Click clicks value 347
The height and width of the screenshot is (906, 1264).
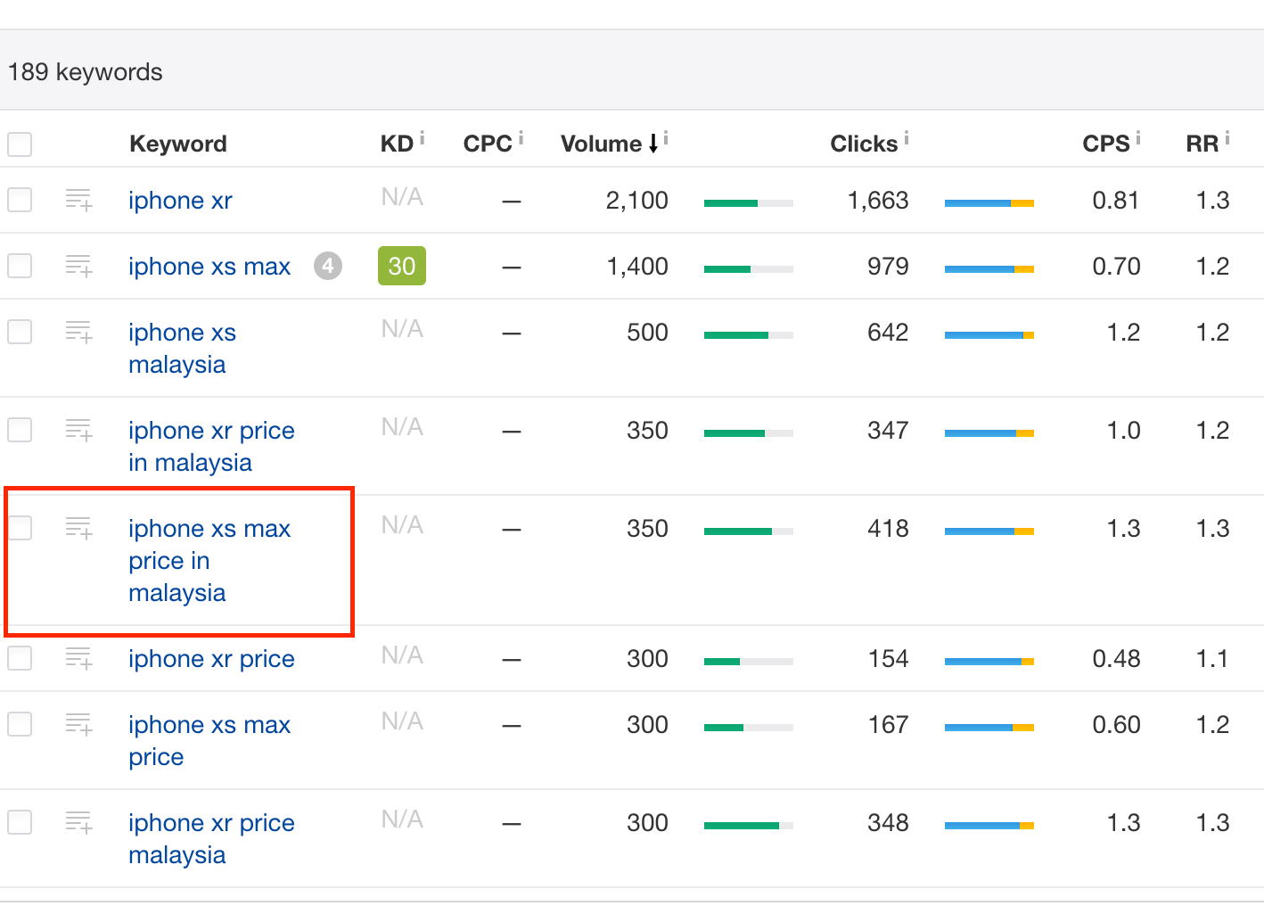click(888, 431)
